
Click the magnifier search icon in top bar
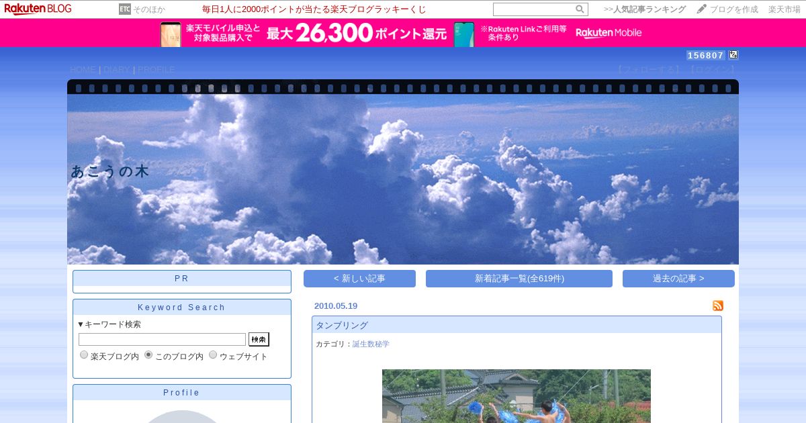tap(580, 9)
